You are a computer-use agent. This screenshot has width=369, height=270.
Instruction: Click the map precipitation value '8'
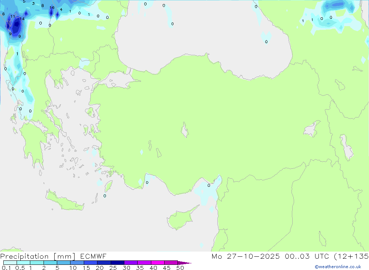pyautogui.click(x=42, y=6)
